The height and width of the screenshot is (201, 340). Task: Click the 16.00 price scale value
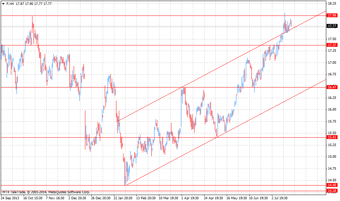click(332, 109)
